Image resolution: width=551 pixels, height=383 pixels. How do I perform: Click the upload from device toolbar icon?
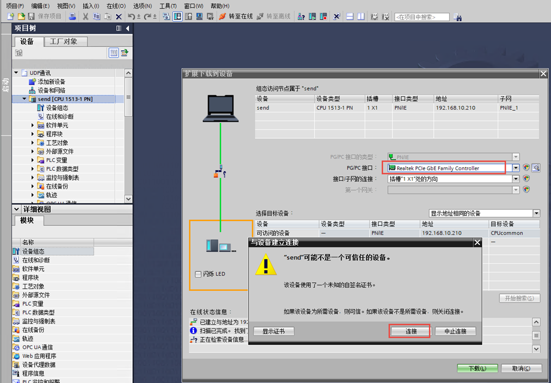point(188,17)
